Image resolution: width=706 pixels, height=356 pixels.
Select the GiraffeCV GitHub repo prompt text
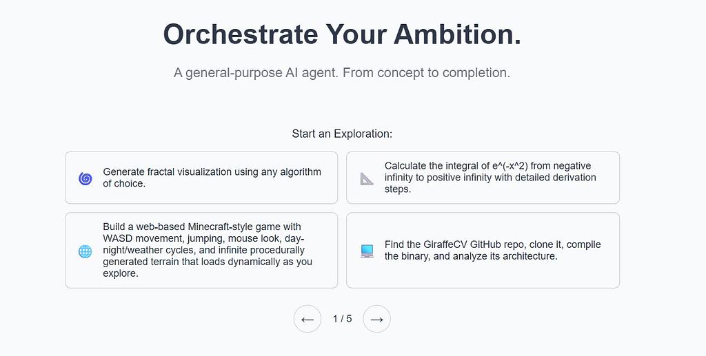click(492, 244)
